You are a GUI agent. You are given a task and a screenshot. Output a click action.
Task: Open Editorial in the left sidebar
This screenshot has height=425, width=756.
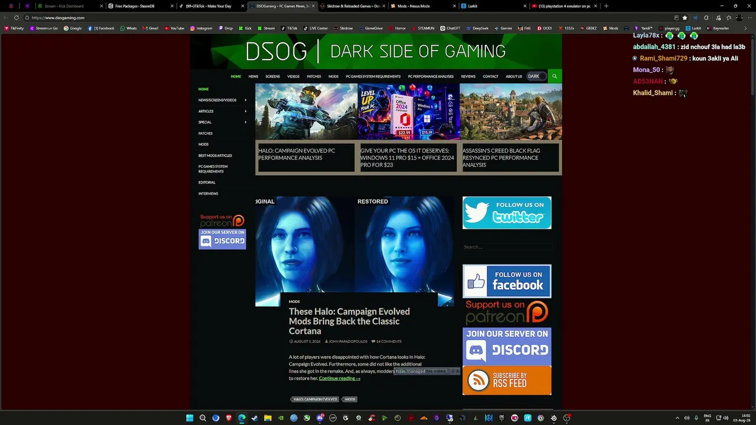click(x=207, y=182)
